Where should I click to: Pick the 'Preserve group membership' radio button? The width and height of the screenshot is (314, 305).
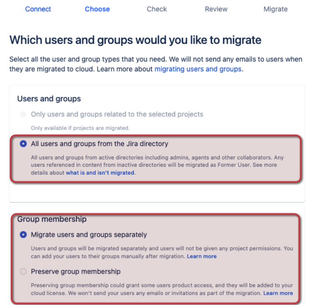[23, 271]
